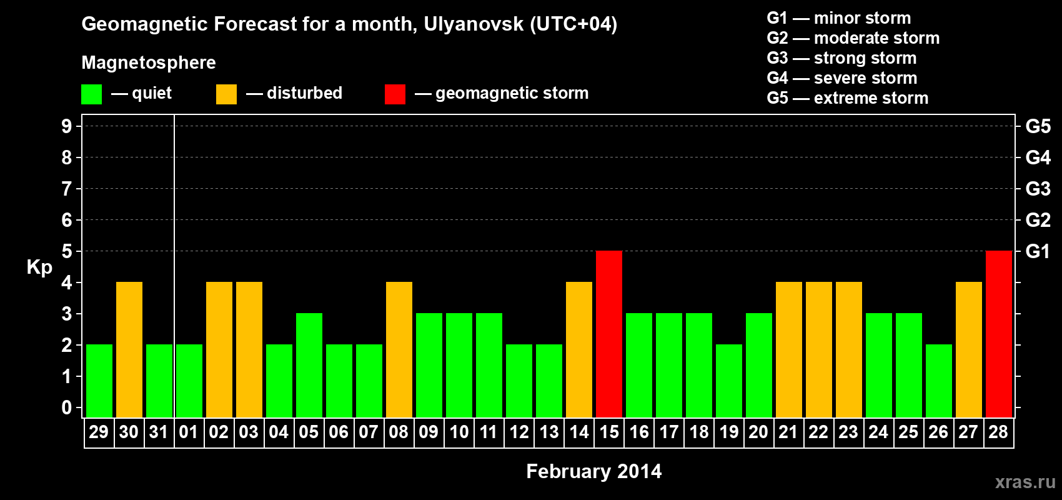Click the G5 label on right axis
This screenshot has height=500, width=1062.
point(1038,126)
